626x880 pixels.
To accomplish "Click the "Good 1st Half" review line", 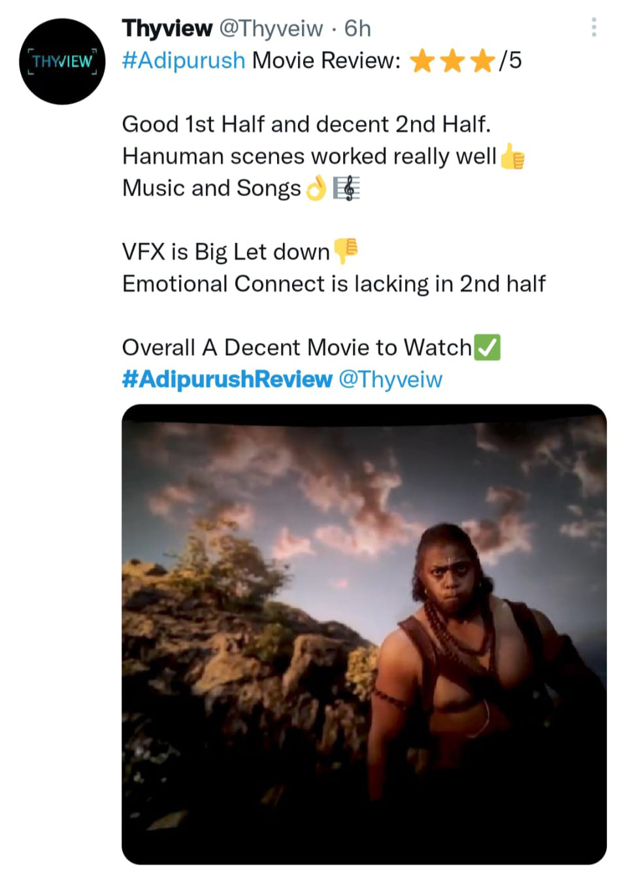I will tap(306, 124).
